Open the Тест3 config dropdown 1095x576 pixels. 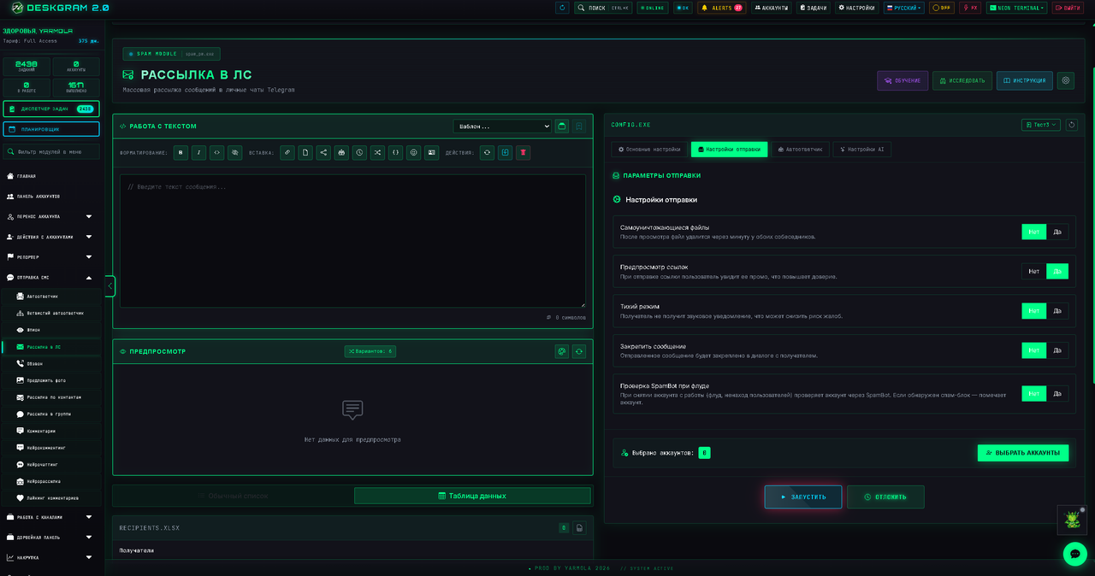pyautogui.click(x=1041, y=125)
